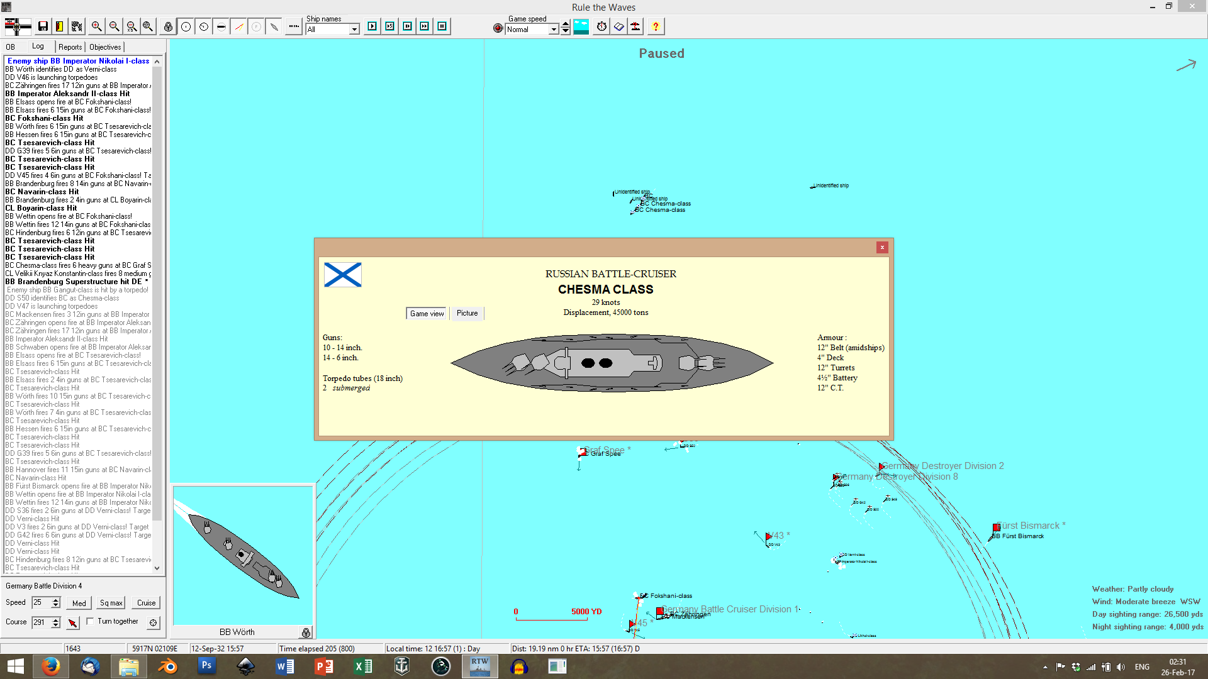Image resolution: width=1208 pixels, height=679 pixels.
Task: Toggle the range circle display icon
Action: [x=186, y=26]
